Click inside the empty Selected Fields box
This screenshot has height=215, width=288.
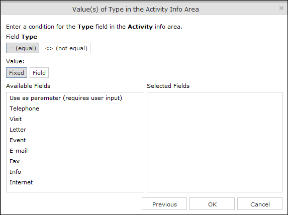point(215,142)
